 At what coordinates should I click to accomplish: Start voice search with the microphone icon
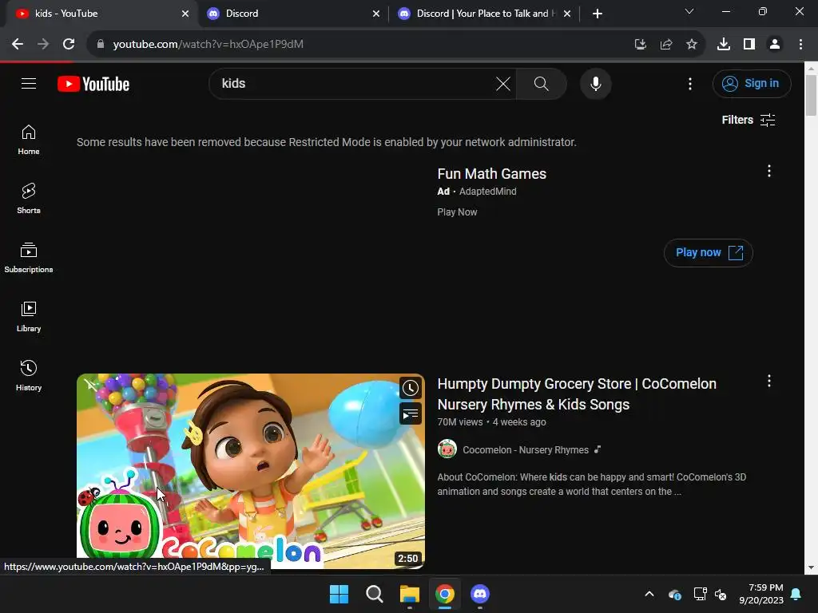(595, 83)
